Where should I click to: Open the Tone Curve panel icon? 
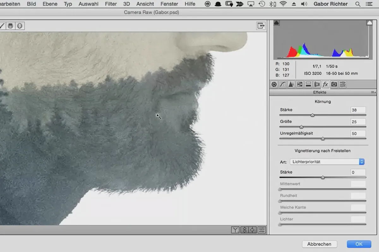click(x=283, y=84)
